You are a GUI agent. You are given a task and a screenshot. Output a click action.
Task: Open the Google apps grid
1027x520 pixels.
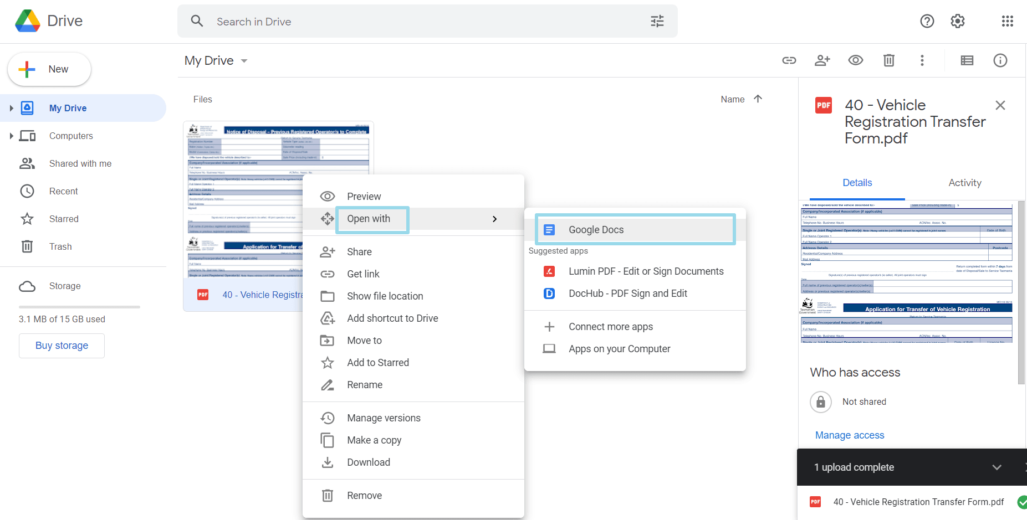1008,21
